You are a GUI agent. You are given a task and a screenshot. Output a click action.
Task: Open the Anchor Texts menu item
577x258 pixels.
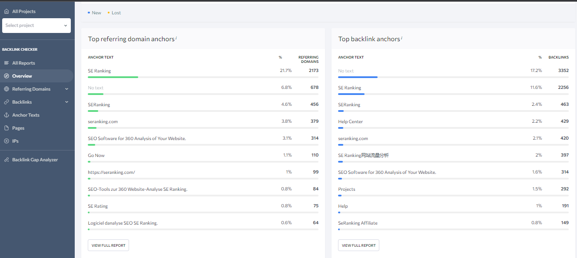click(26, 115)
